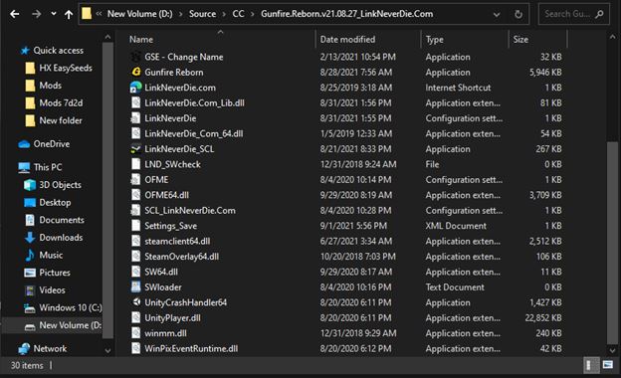621x378 pixels.
Task: Select the steamclient64.dll file icon
Action: click(x=135, y=241)
